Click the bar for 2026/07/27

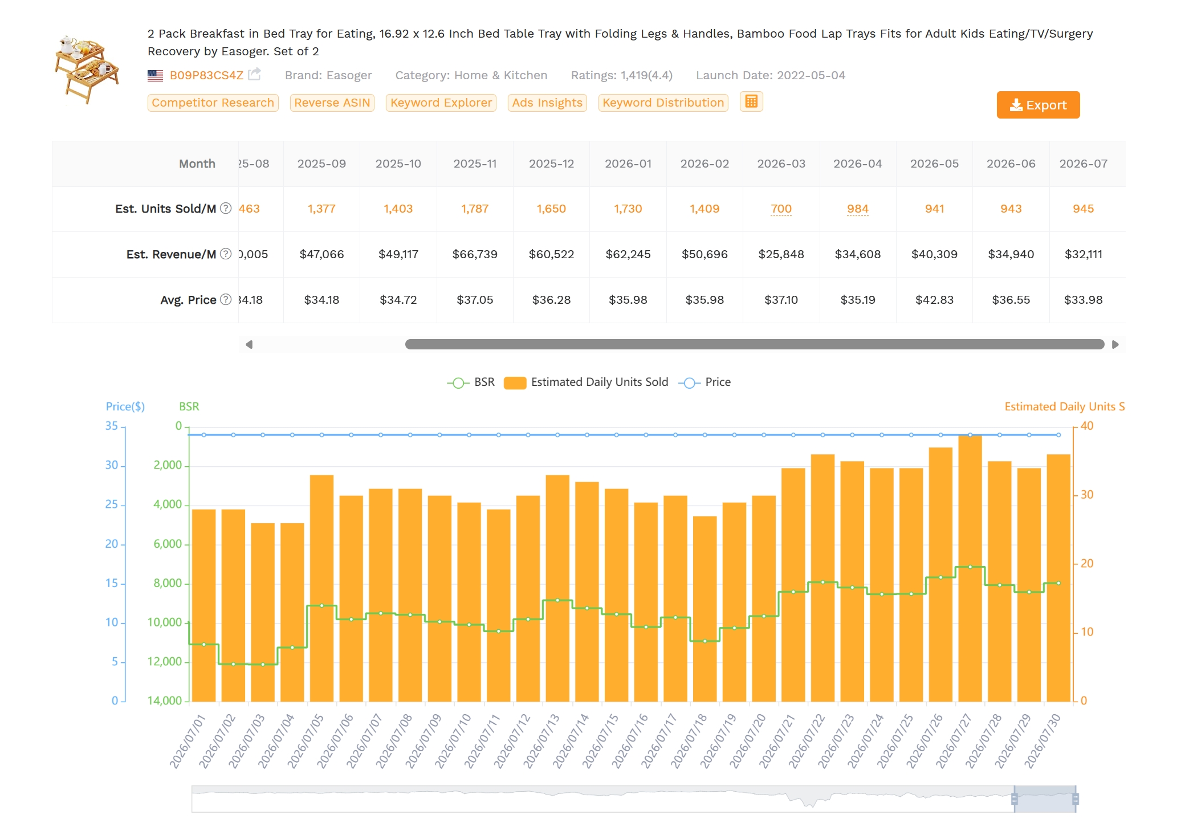[x=970, y=568]
